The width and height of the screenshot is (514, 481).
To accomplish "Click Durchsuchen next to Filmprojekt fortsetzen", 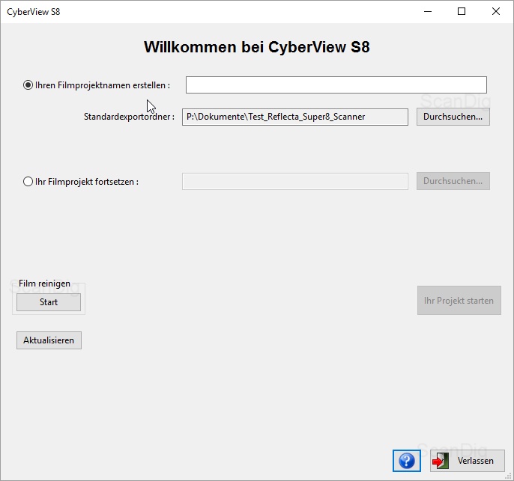I will pos(453,181).
